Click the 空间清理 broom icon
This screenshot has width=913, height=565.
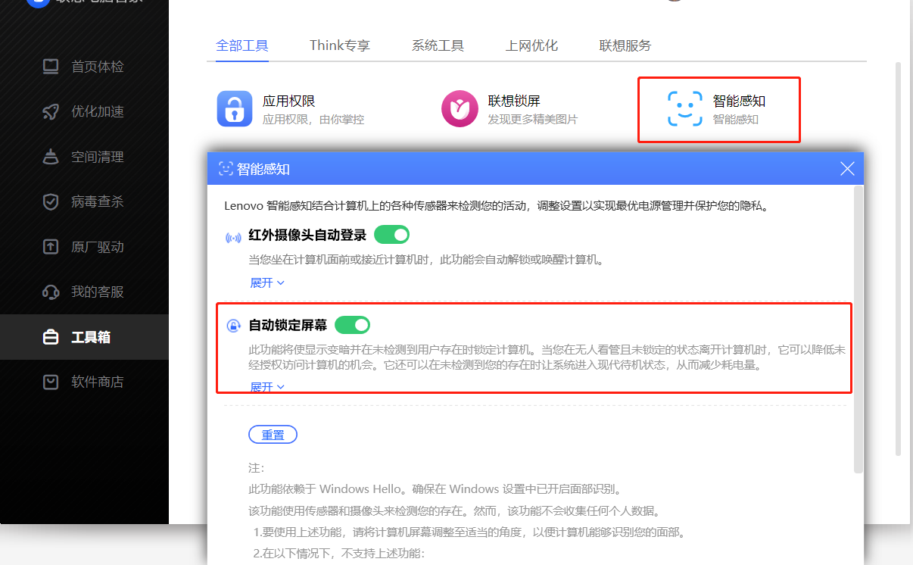(x=51, y=157)
